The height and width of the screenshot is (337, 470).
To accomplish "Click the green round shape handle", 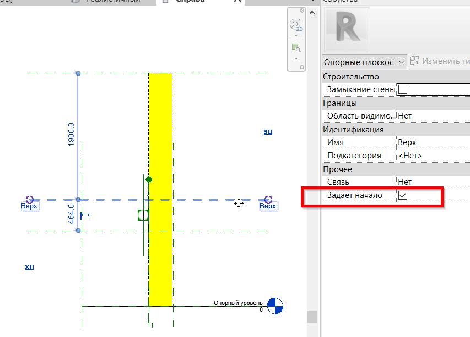I will (149, 179).
